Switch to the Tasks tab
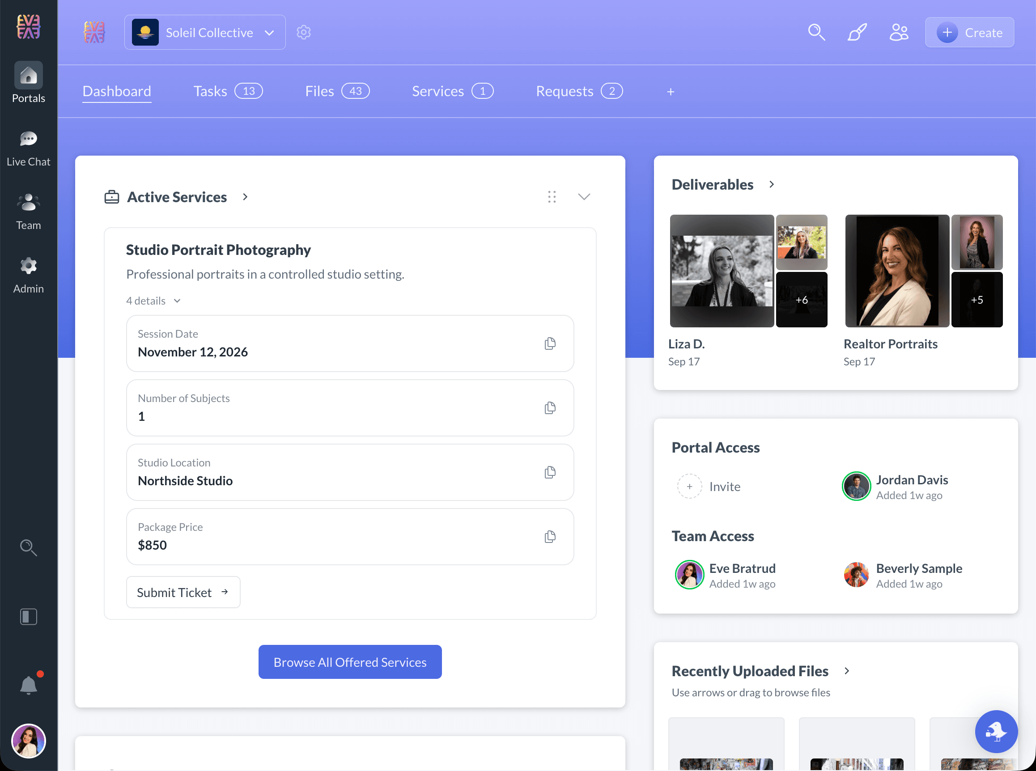The image size is (1036, 771). tap(228, 92)
